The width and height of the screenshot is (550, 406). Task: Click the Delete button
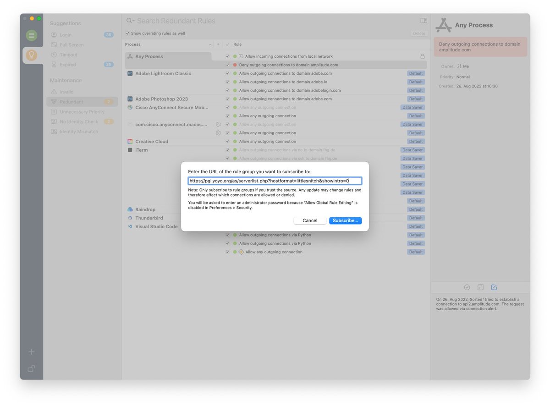(x=419, y=33)
